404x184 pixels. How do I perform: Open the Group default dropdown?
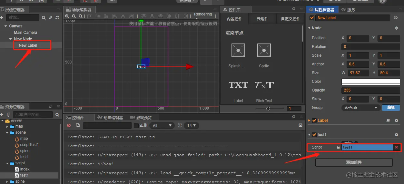[361, 108]
